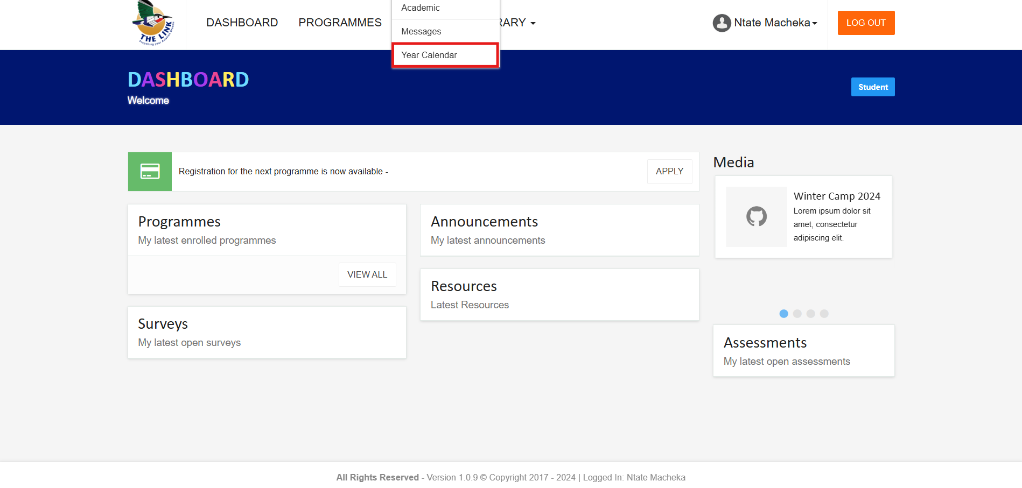The height and width of the screenshot is (488, 1022).
Task: Select the third carousel dot
Action: pyautogui.click(x=810, y=314)
